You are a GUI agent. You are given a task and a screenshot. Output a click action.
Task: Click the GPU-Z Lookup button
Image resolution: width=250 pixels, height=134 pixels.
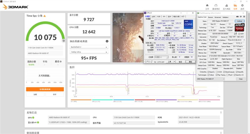click(239, 21)
